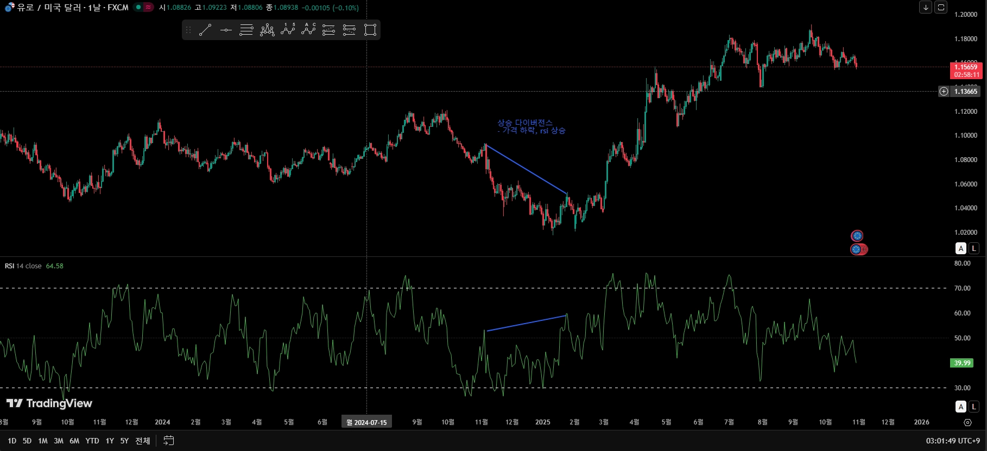This screenshot has width=987, height=451.
Task: Click the upper economic event flag marker
Action: [857, 236]
